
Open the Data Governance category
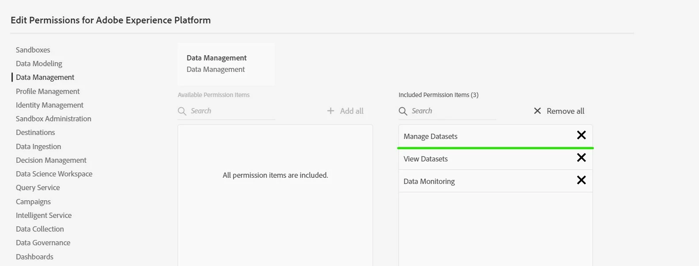pos(43,243)
